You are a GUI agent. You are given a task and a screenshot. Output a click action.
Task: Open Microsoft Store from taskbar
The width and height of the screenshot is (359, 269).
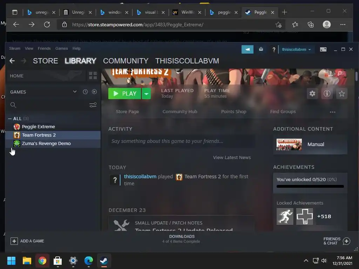coord(58,261)
